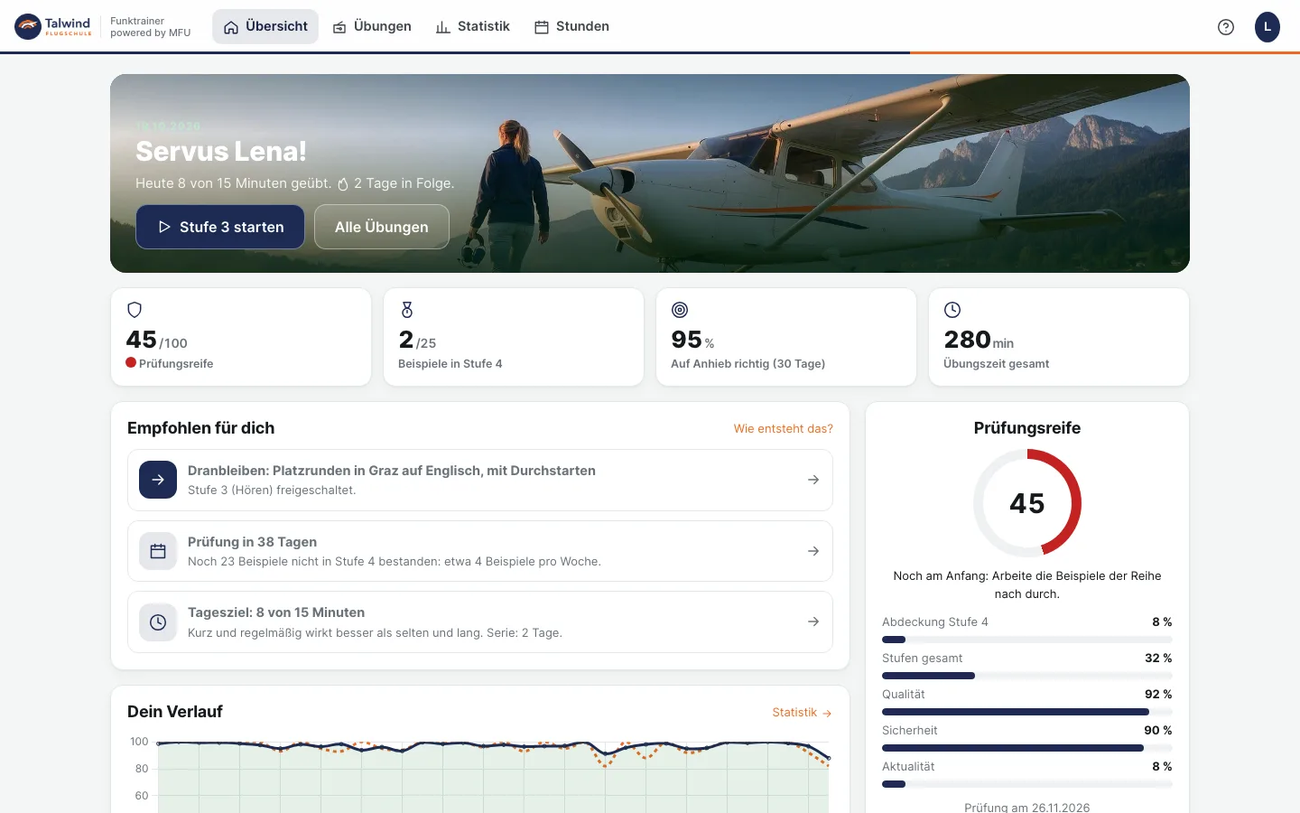1300x813 pixels.
Task: Open the Stunden tab
Action: point(571,27)
